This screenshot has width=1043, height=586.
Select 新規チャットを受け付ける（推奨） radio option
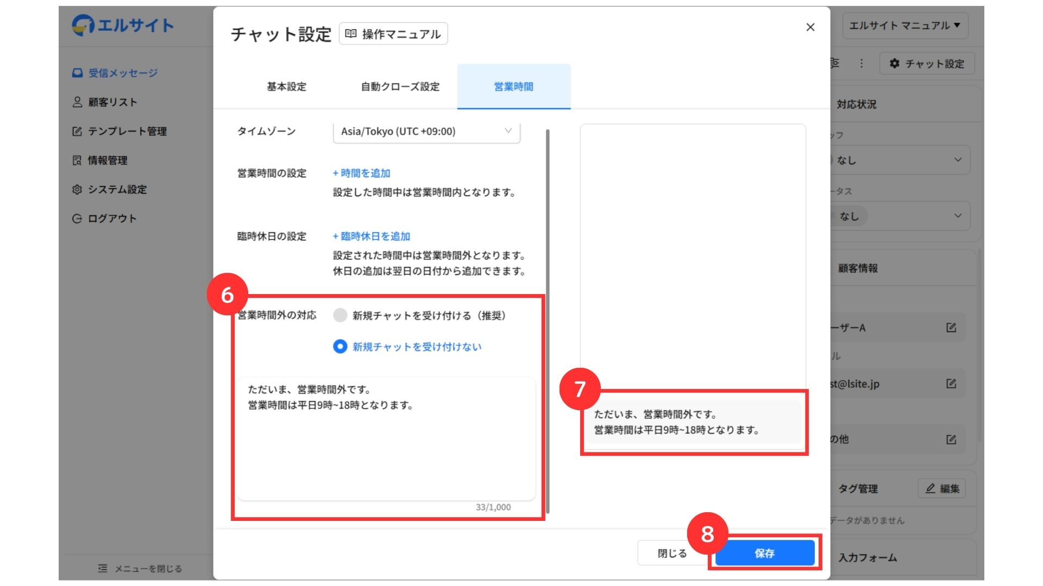(x=340, y=315)
